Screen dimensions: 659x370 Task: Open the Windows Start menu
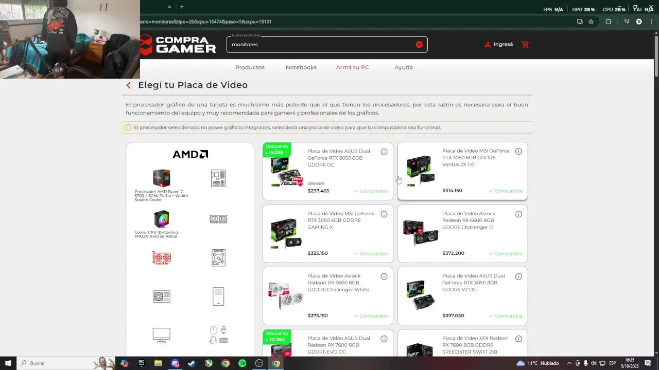pos(8,363)
